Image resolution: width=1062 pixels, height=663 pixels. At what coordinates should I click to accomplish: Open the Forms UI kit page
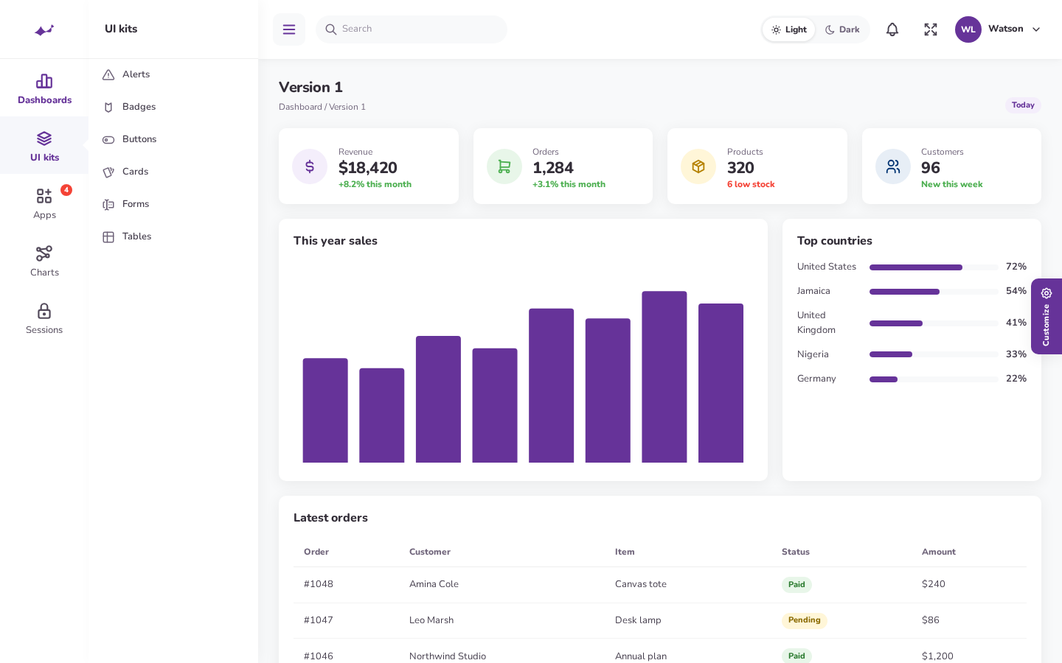coord(173,204)
